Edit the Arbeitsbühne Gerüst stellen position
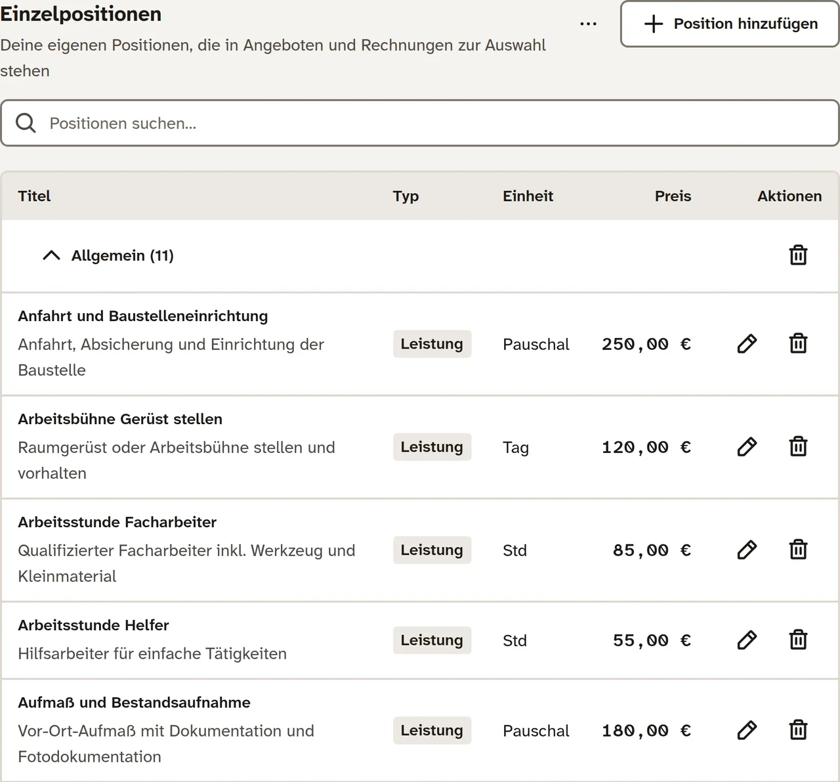840x782 pixels. tap(747, 447)
